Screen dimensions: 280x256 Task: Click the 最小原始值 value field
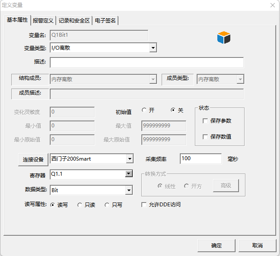pyautogui.click(x=72, y=140)
